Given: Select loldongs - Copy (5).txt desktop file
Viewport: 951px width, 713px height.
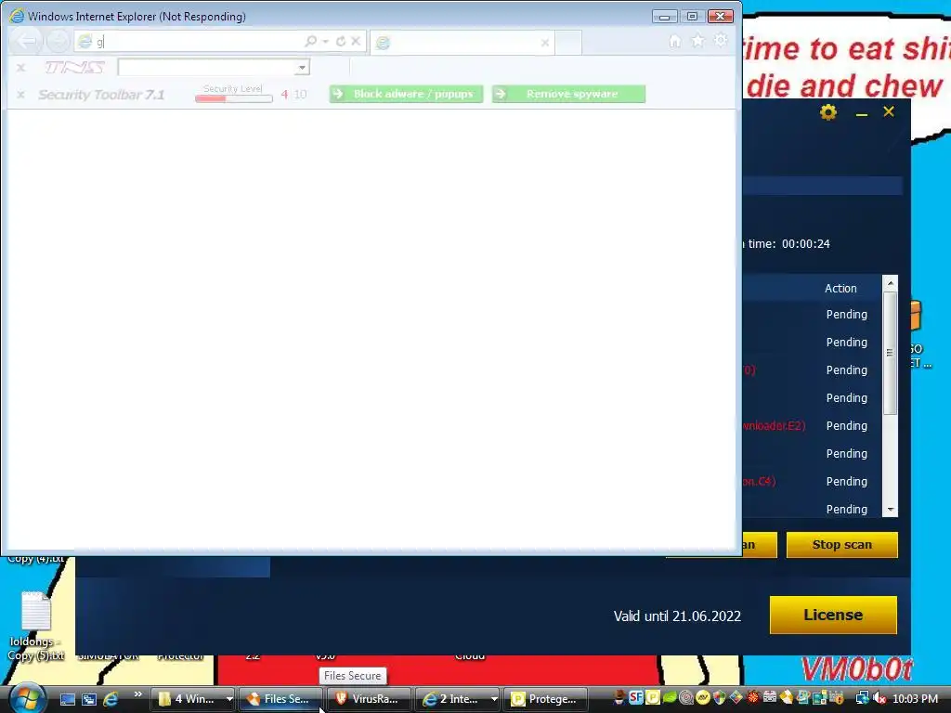Looking at the screenshot, I should pos(36,627).
